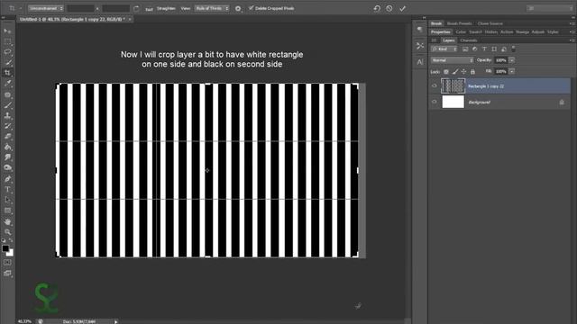Click the Rectangle 1 copy 22 layer thumbnail

(x=453, y=86)
